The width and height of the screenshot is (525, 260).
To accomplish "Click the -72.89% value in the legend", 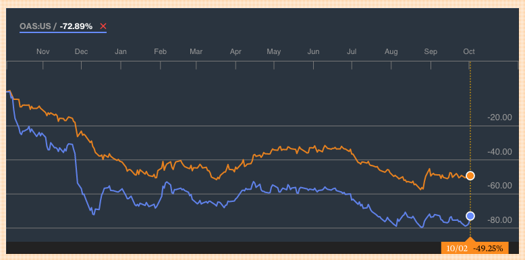I will [x=76, y=26].
